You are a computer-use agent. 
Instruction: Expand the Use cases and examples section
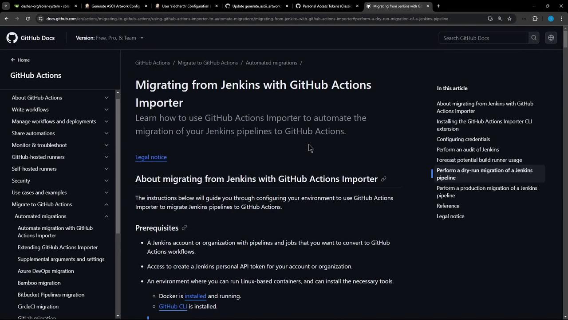(106, 192)
